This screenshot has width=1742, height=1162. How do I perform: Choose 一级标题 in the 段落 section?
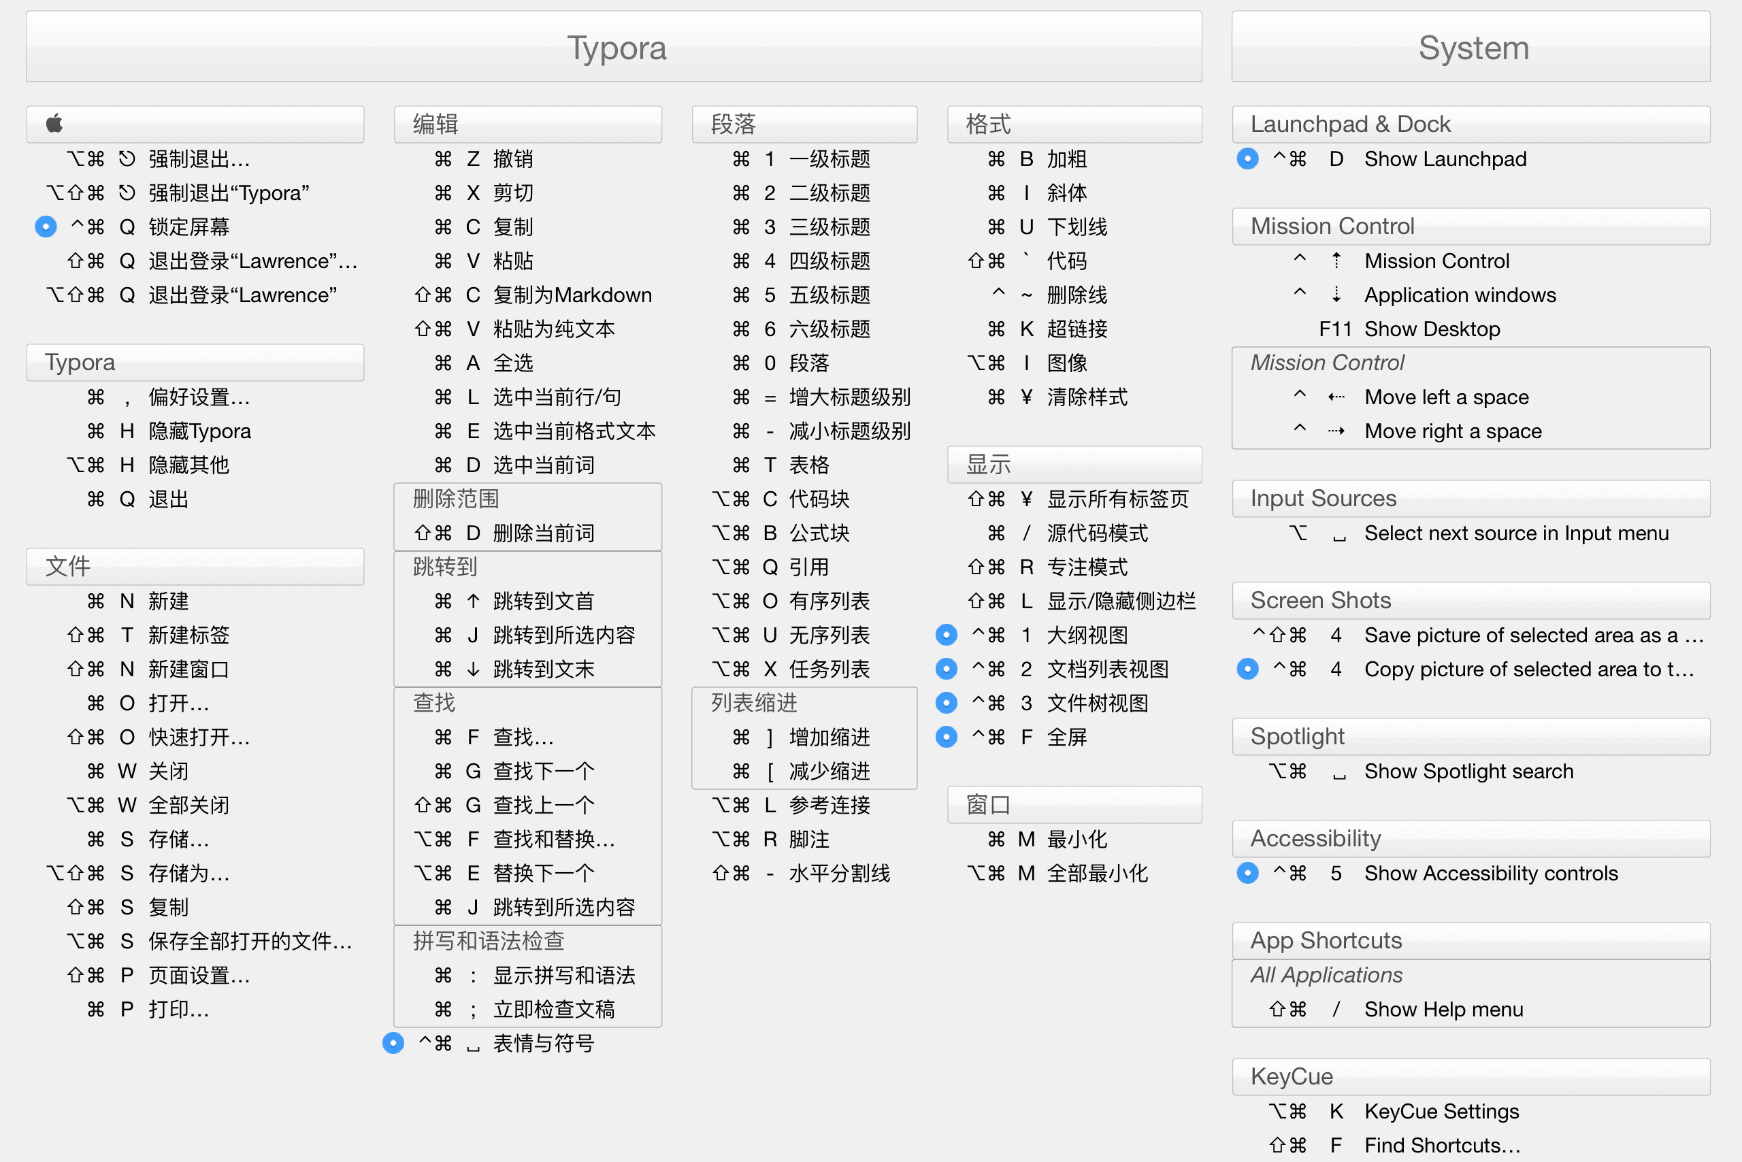click(x=802, y=159)
